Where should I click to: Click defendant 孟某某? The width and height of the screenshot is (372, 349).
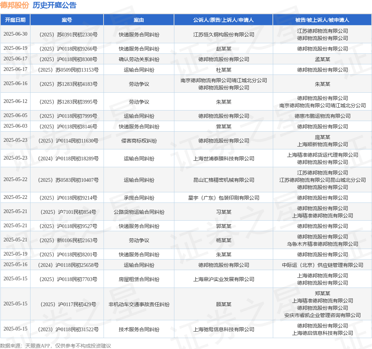[323, 59]
